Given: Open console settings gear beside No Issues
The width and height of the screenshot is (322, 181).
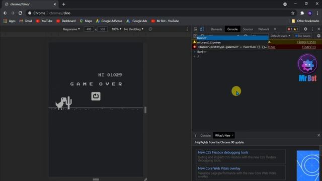Looking at the screenshot, I should [318, 36].
